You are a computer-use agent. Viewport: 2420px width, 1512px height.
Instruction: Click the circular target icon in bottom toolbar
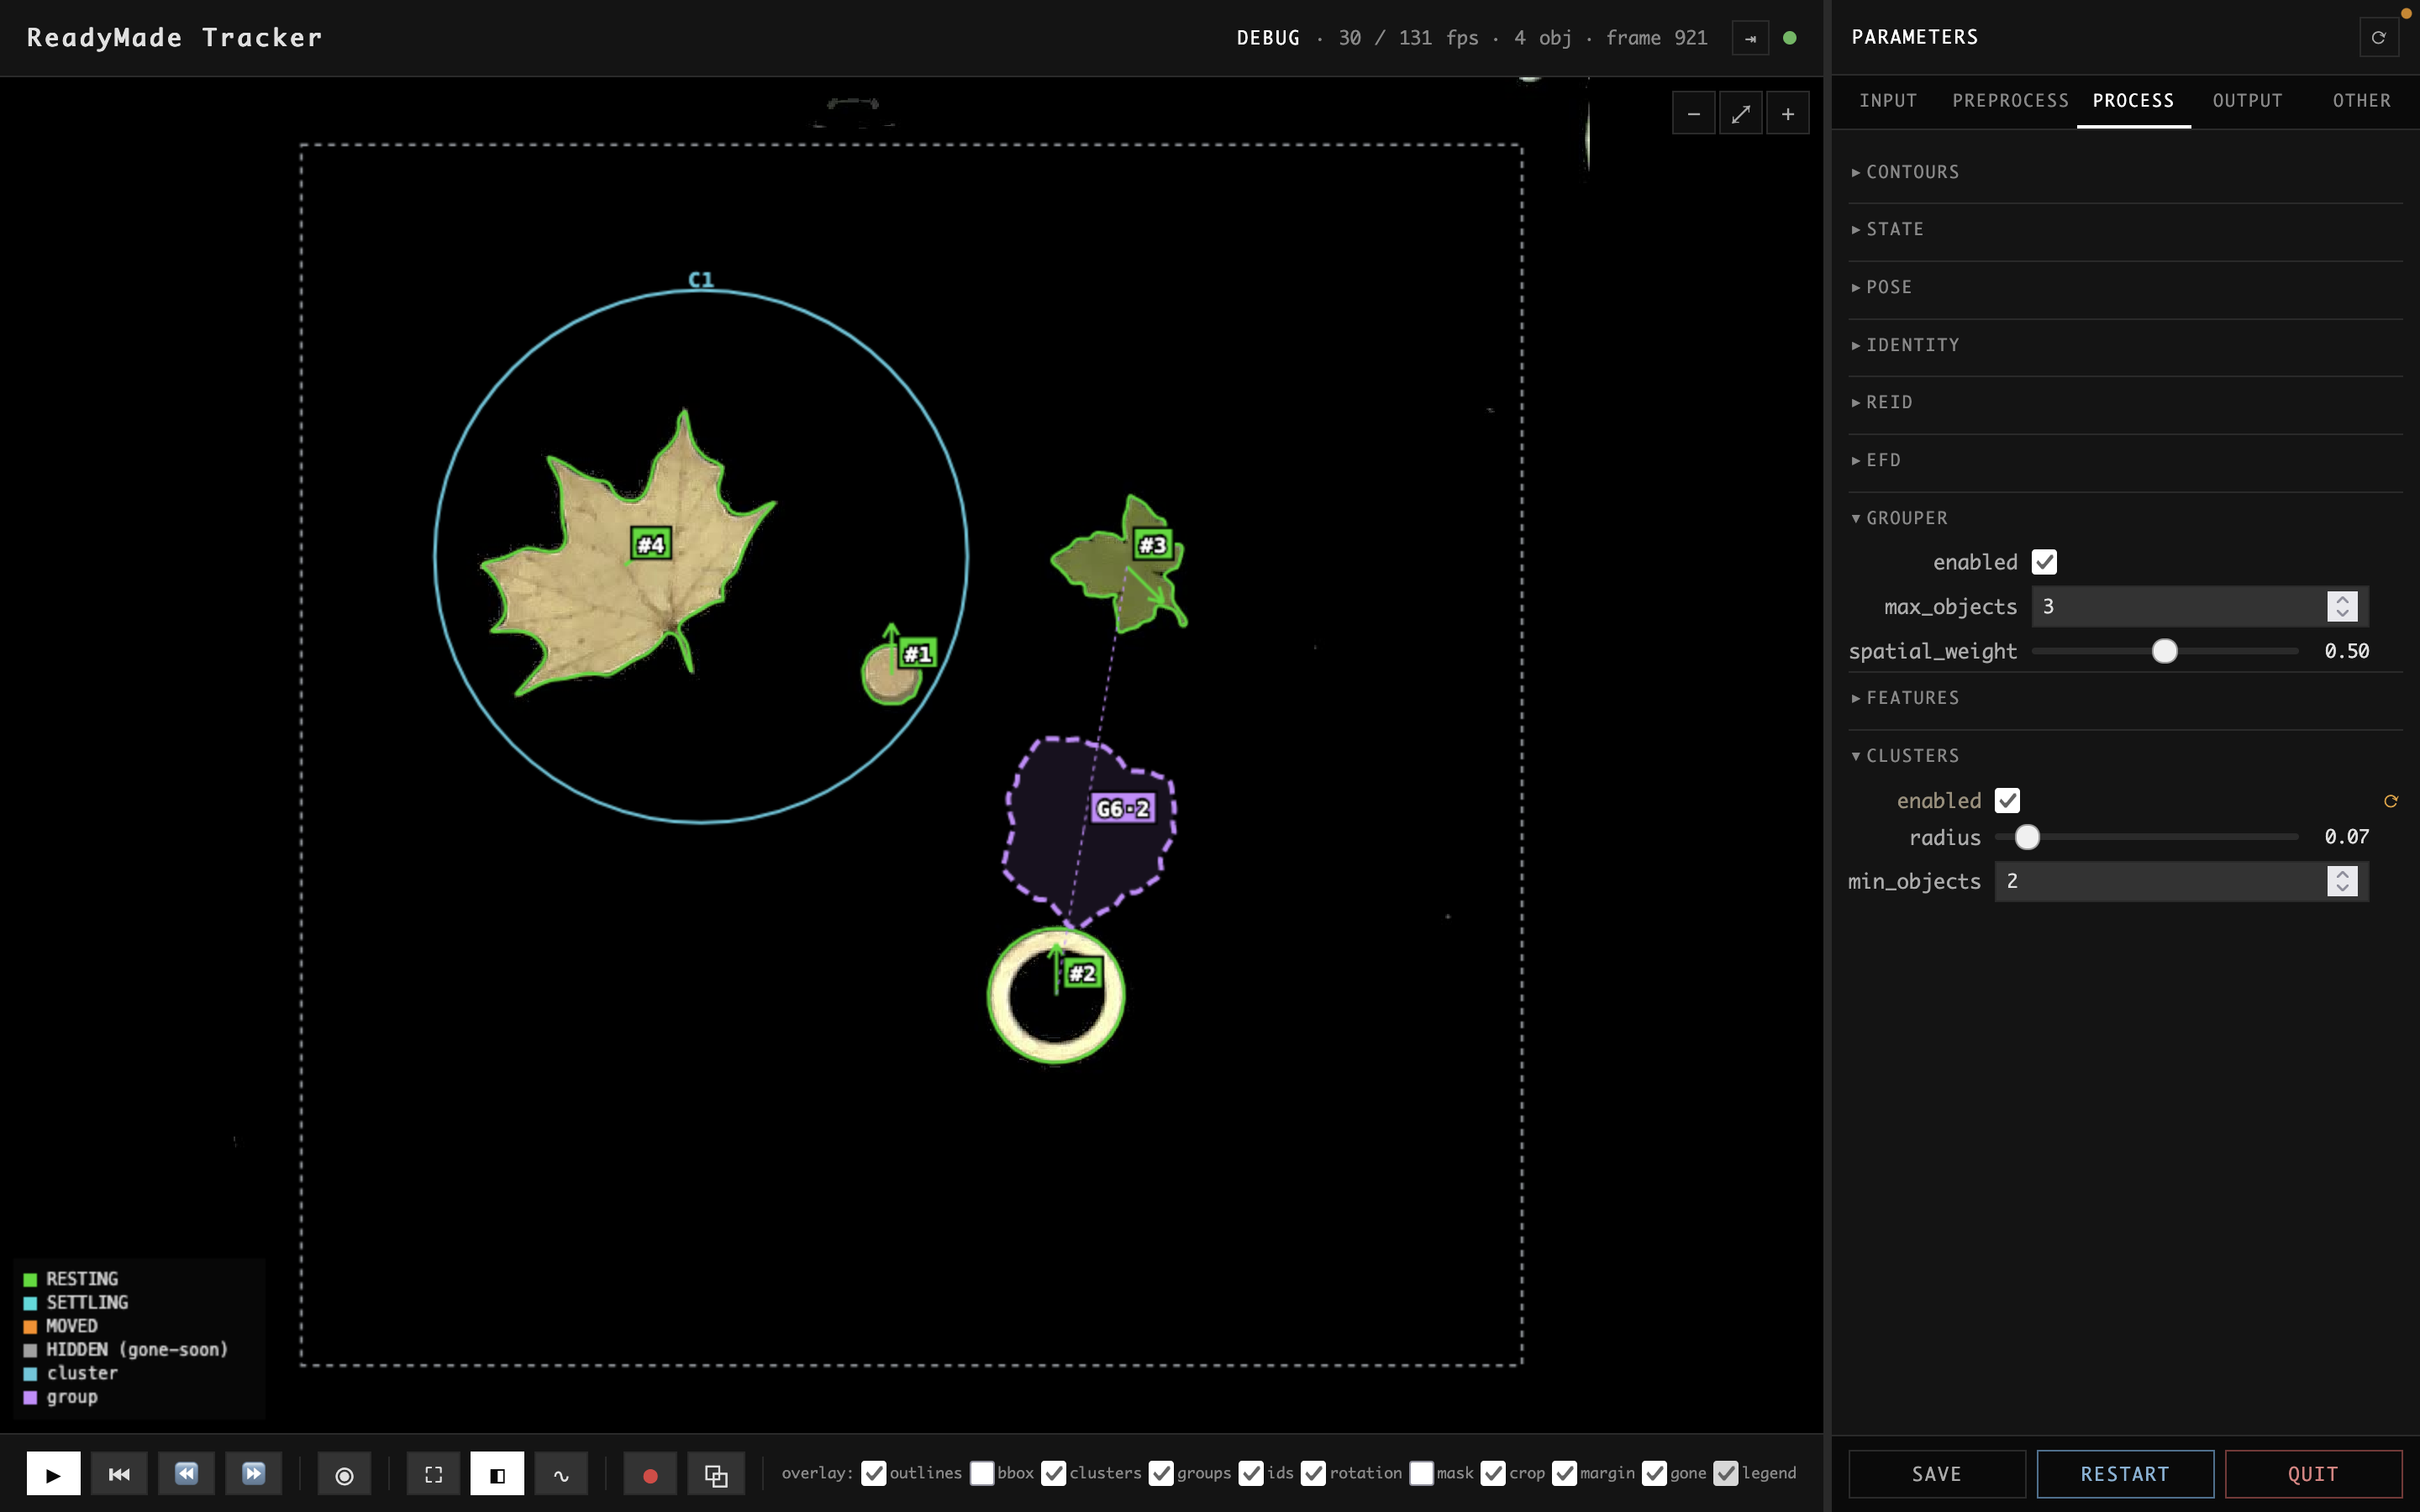(344, 1474)
